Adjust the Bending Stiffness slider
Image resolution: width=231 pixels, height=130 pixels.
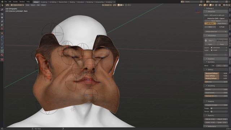[216, 78]
